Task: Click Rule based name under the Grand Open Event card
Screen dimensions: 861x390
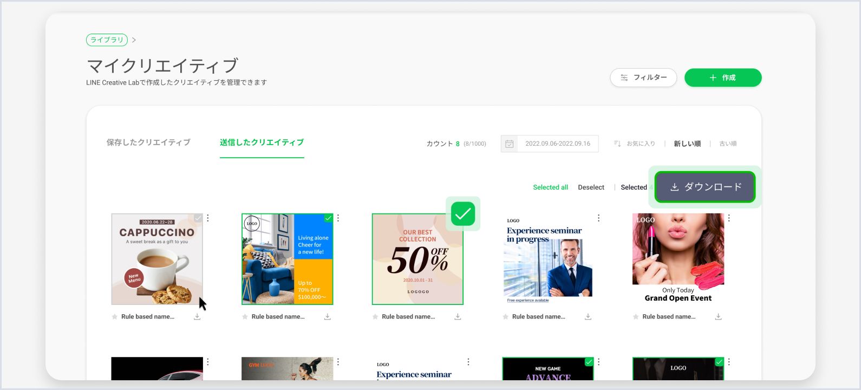Action: (x=669, y=317)
